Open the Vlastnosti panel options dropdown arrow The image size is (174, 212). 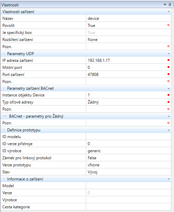tap(165, 5)
